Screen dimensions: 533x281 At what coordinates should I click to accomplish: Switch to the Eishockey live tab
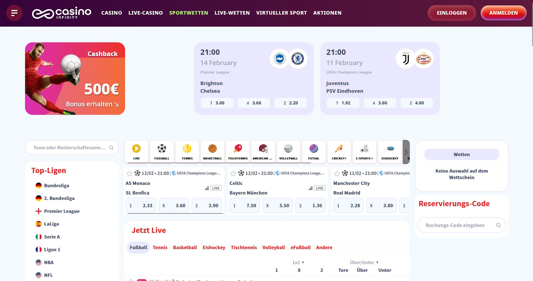[x=214, y=248]
